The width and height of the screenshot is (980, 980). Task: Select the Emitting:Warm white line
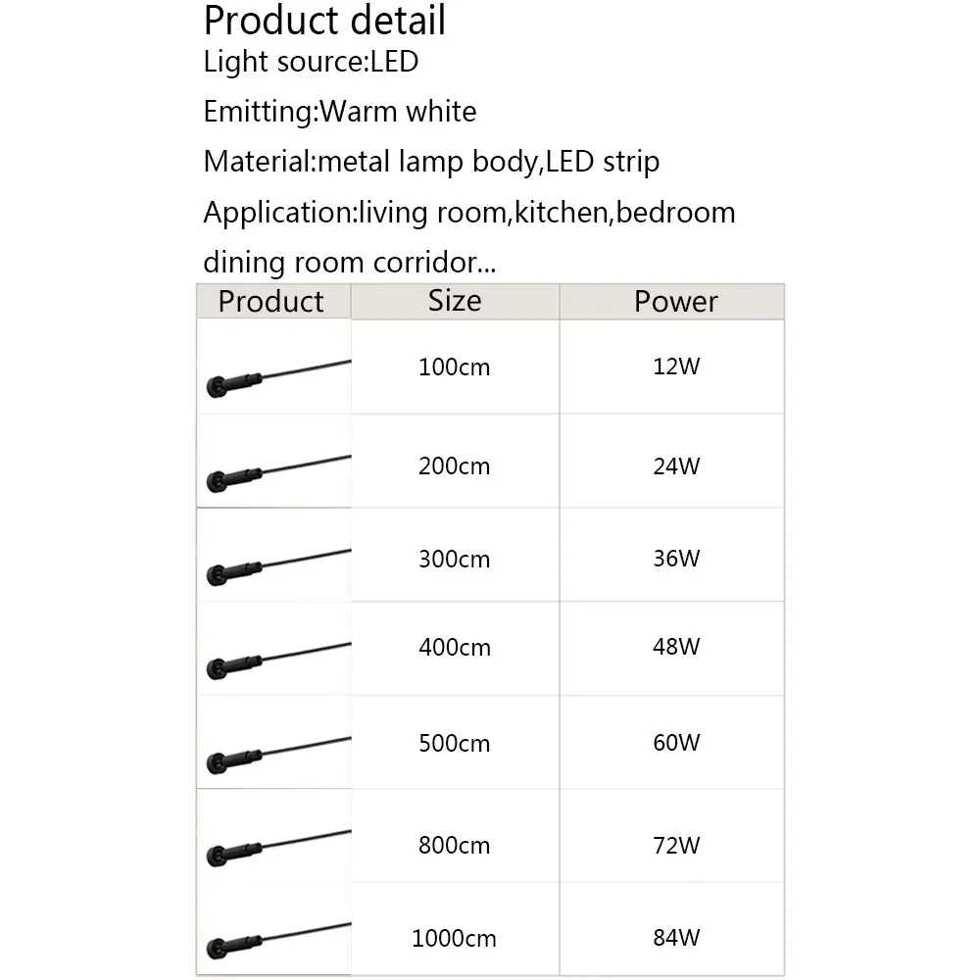pyautogui.click(x=339, y=112)
